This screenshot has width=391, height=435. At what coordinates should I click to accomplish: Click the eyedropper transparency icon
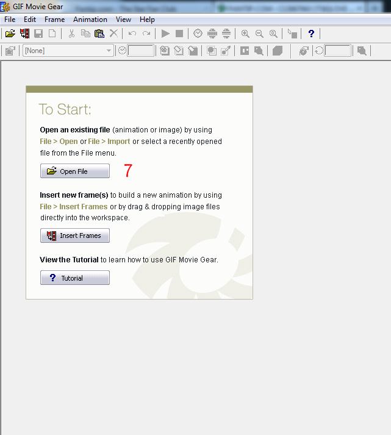click(x=226, y=51)
